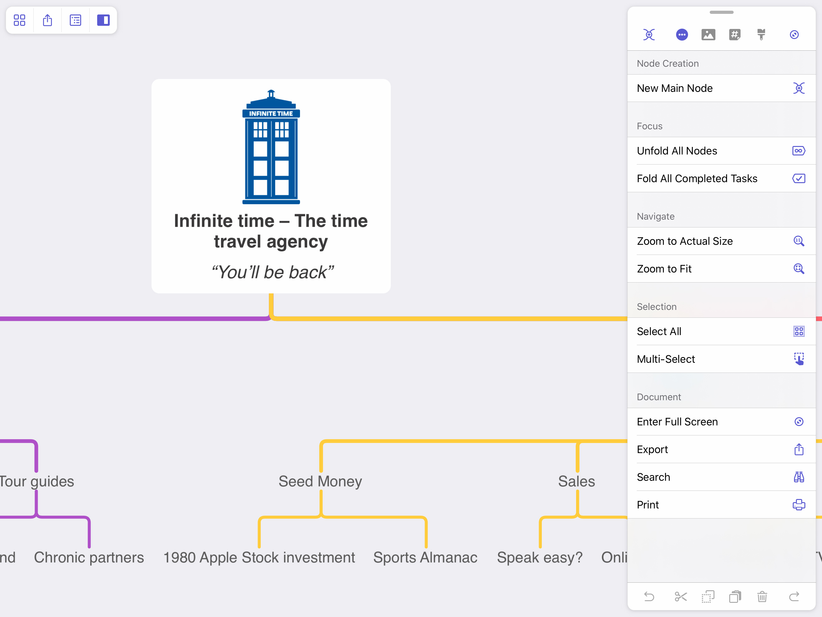Click the Zoom to Fit magnifier icon

pyautogui.click(x=799, y=268)
